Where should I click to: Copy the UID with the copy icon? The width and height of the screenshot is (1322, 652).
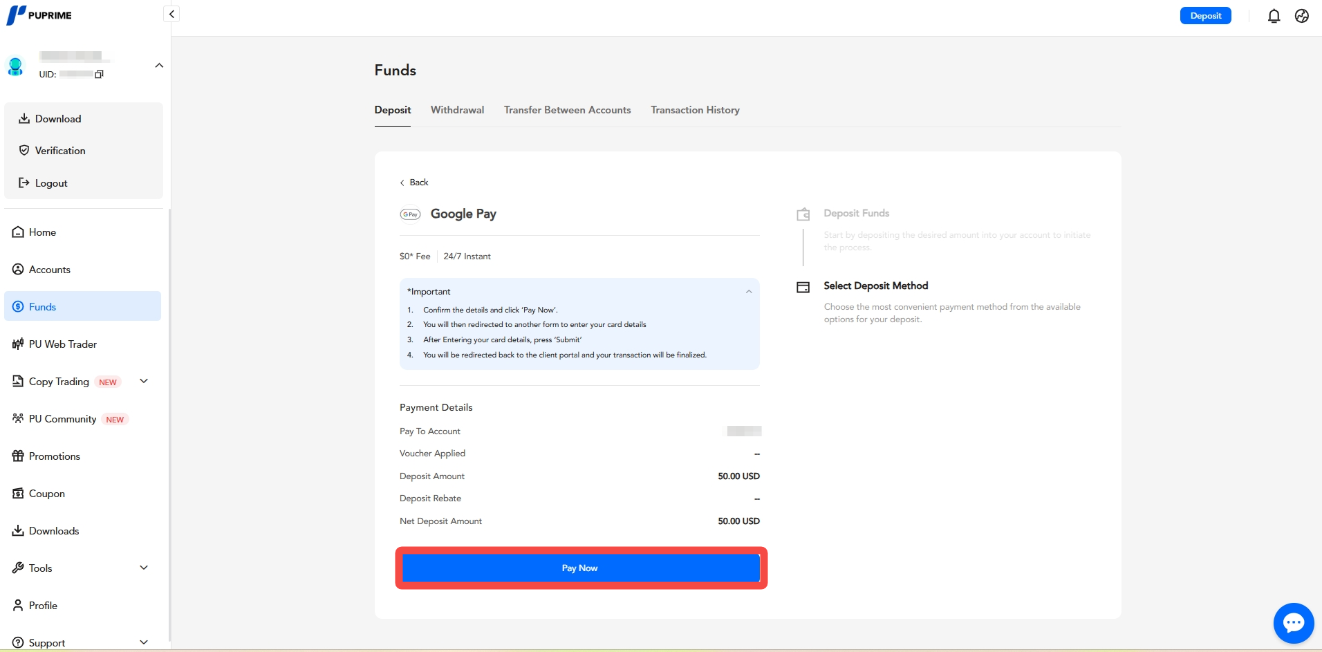pyautogui.click(x=99, y=74)
